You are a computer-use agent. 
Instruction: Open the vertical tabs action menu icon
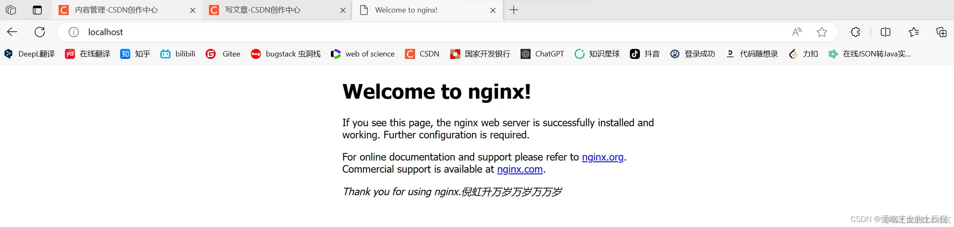point(37,10)
